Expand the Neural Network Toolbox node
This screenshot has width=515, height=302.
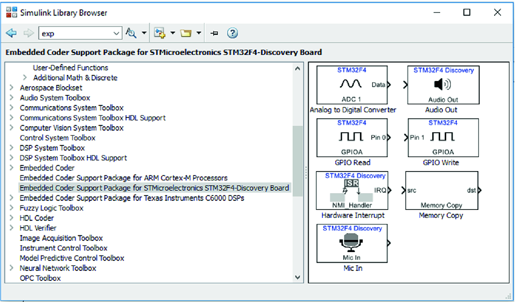[12, 268]
